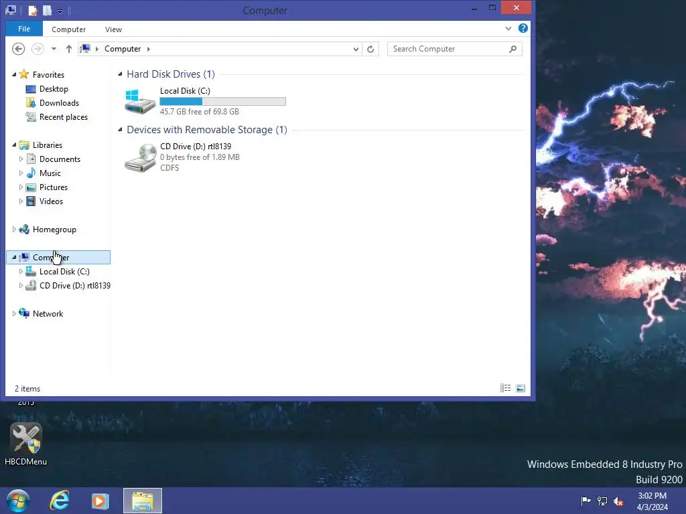Image resolution: width=686 pixels, height=514 pixels.
Task: Select the Local Disk (C:) drive icon
Action: 140,102
